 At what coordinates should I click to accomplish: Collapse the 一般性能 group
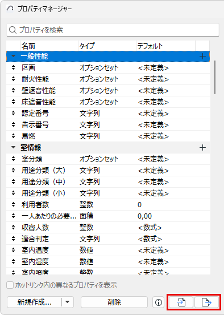(x=13, y=56)
